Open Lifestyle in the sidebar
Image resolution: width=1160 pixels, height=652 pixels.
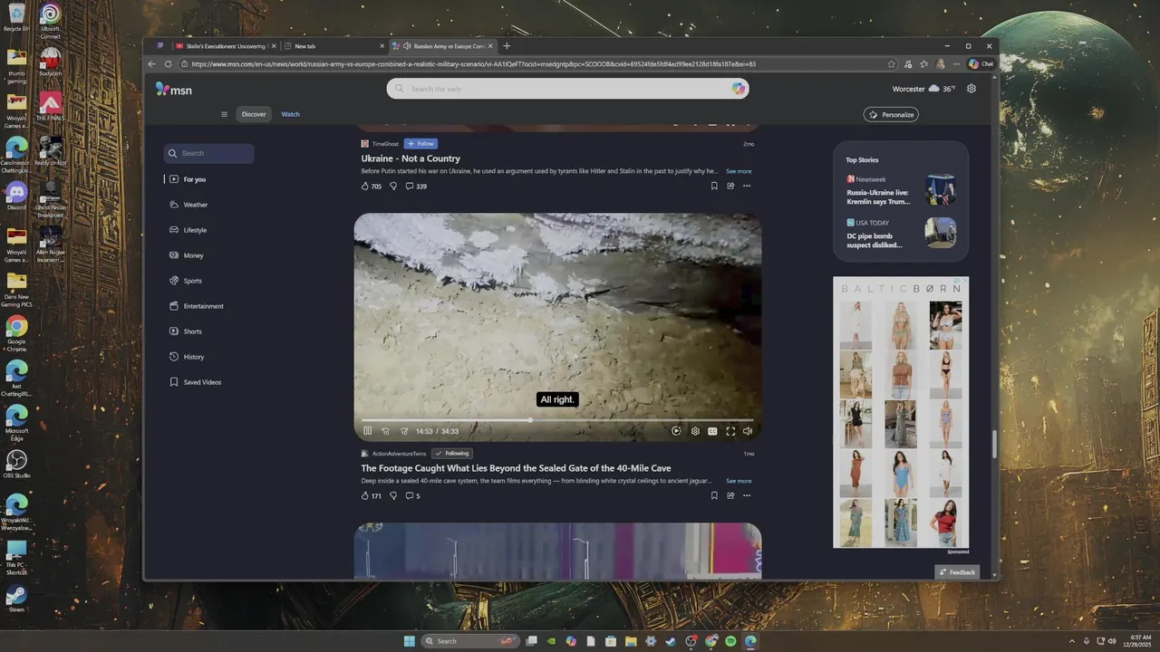[195, 230]
